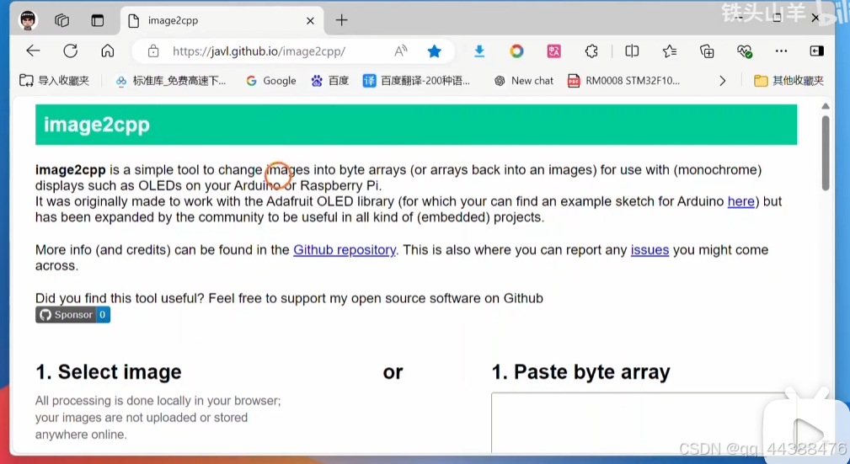Click the site lock info icon
The height and width of the screenshot is (464, 850).
[153, 51]
